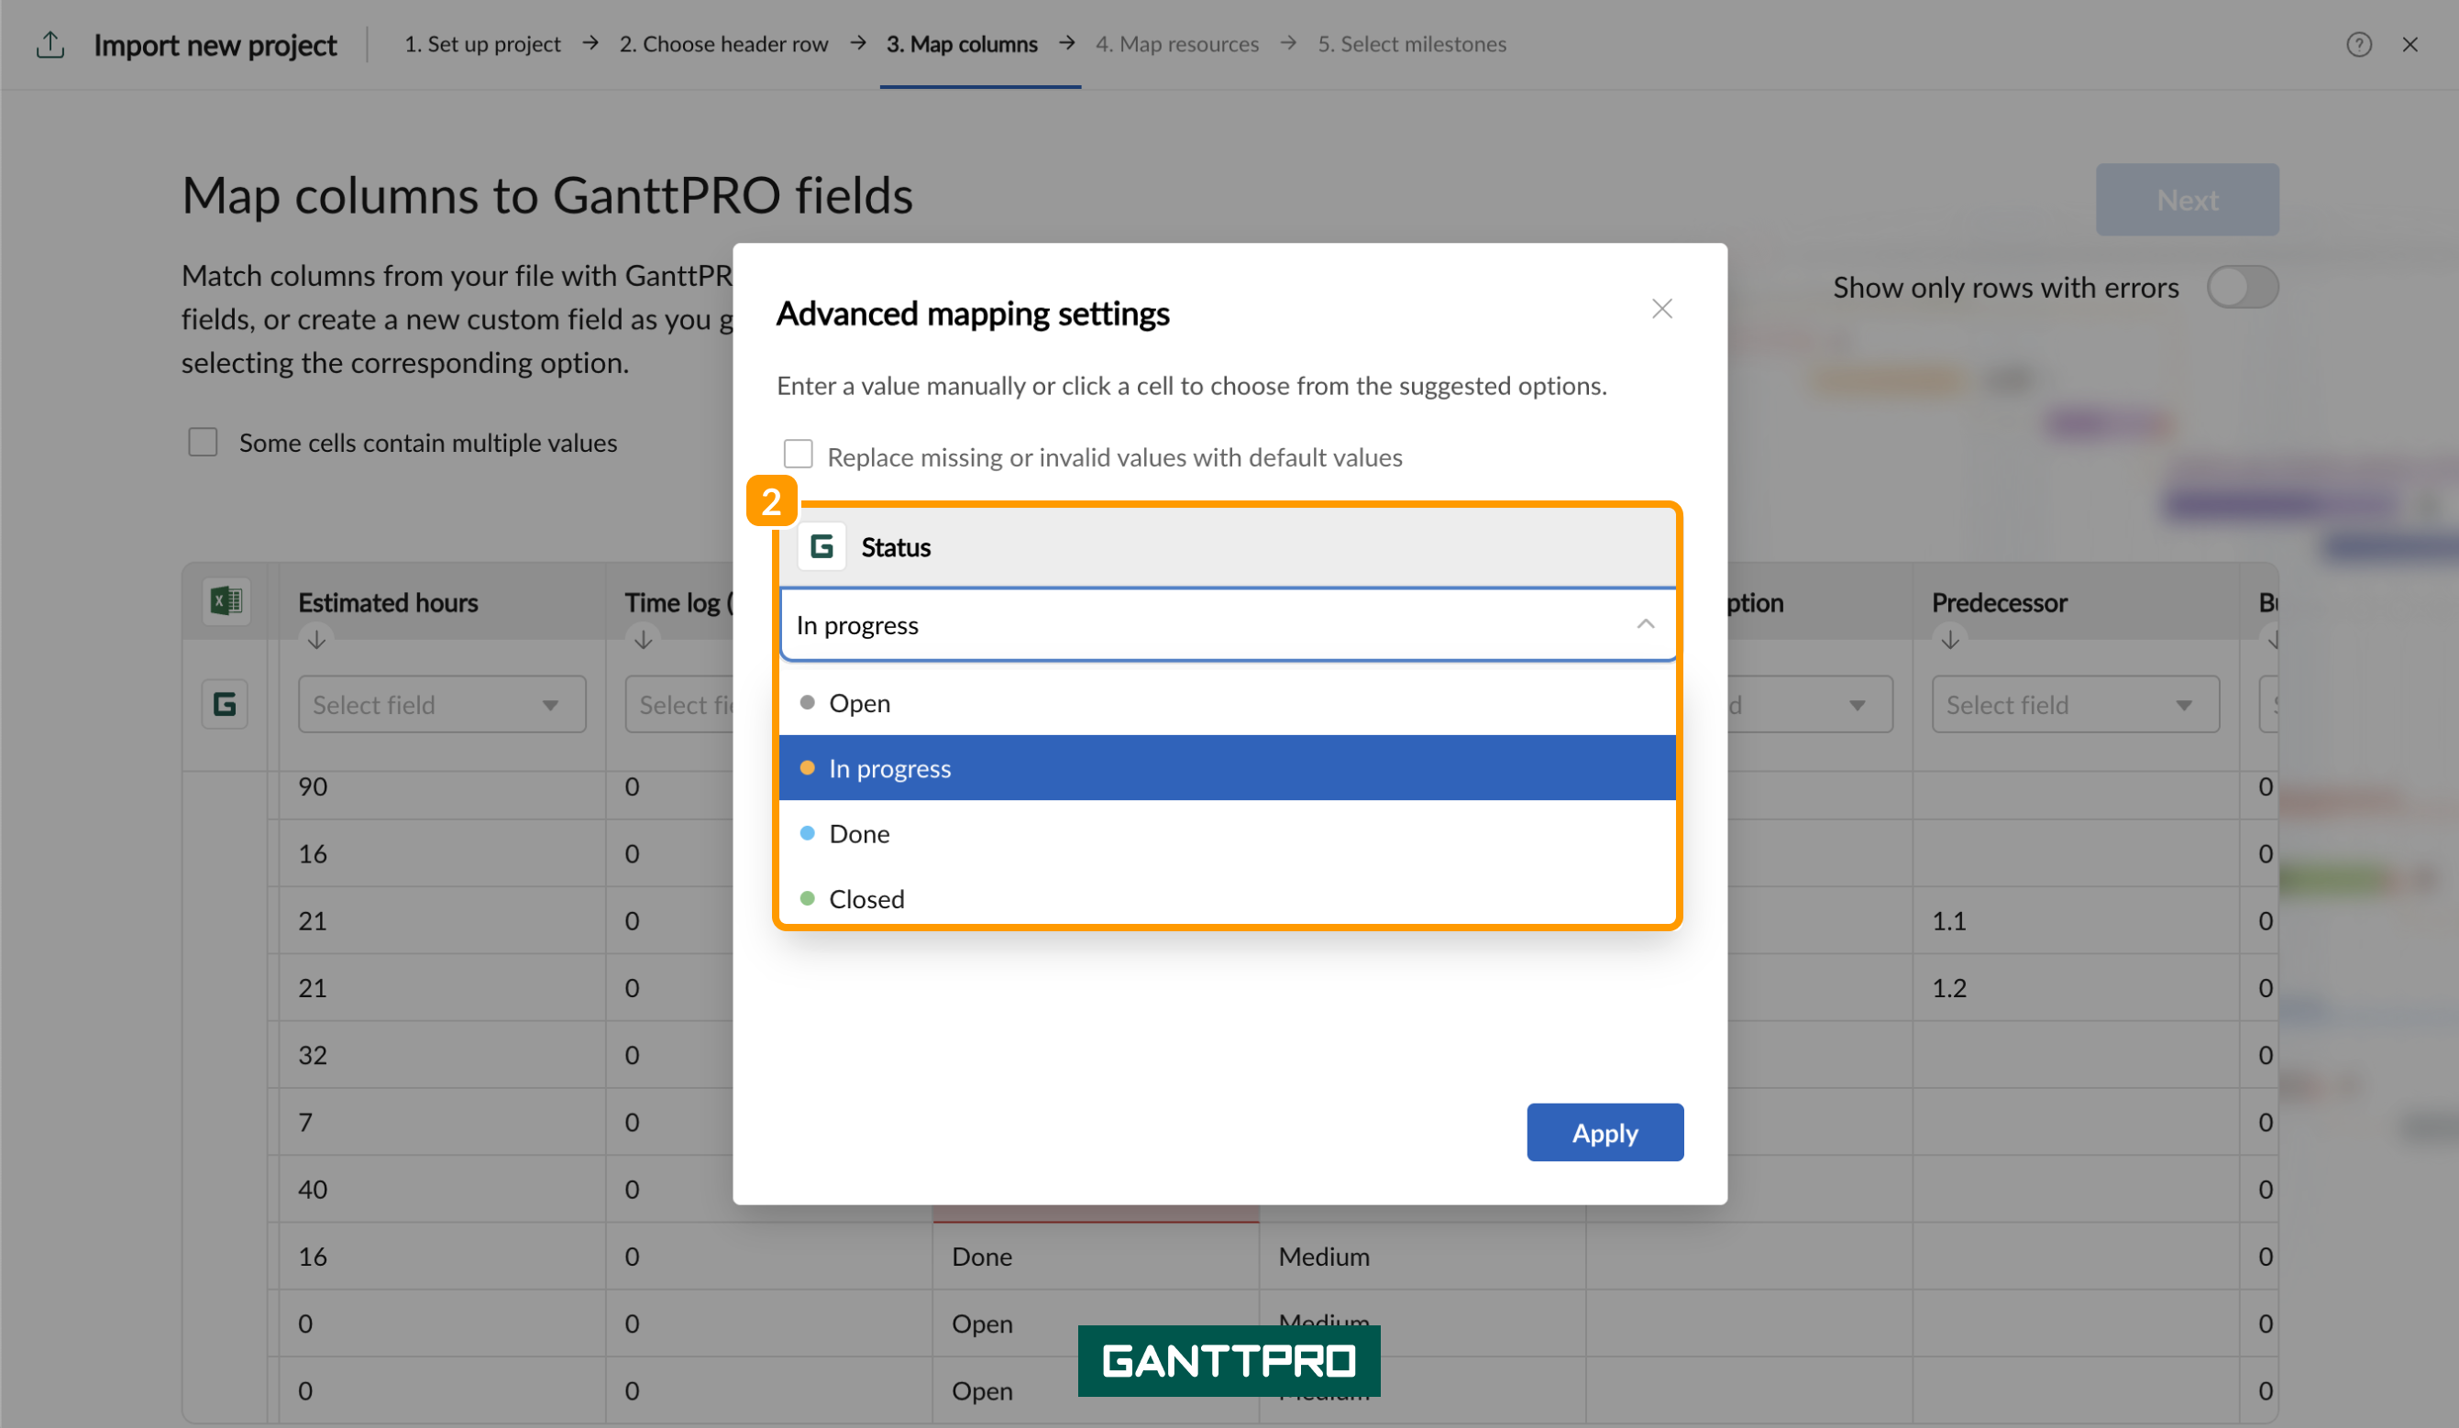Click the GanttPRO logo icon beside Status

click(x=822, y=546)
